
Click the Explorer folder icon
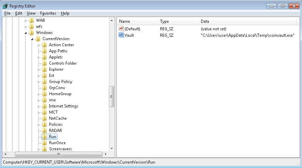[45, 69]
